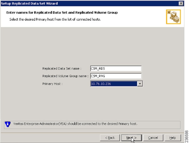Image resolution: width=189 pixels, height=143 pixels.
Task: Click the "Primary Host :" label
Action: point(52,84)
